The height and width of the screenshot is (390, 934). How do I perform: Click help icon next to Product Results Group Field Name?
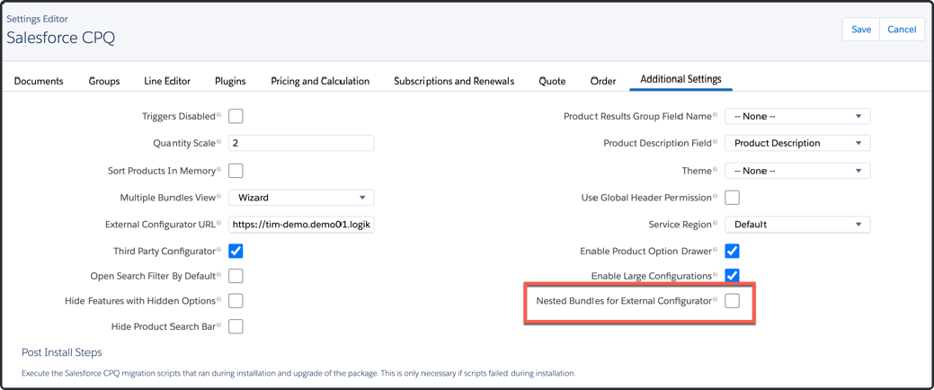click(715, 114)
